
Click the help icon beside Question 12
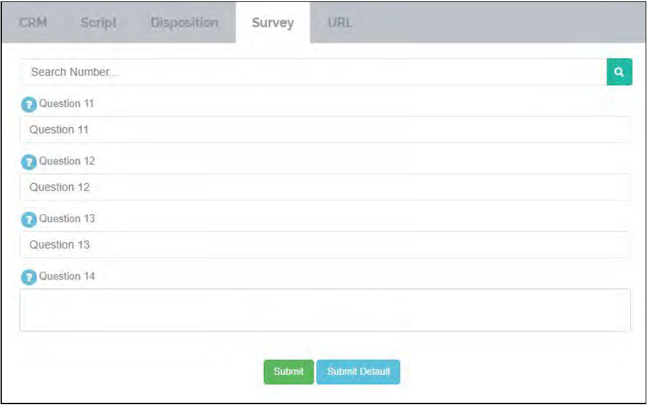click(29, 162)
